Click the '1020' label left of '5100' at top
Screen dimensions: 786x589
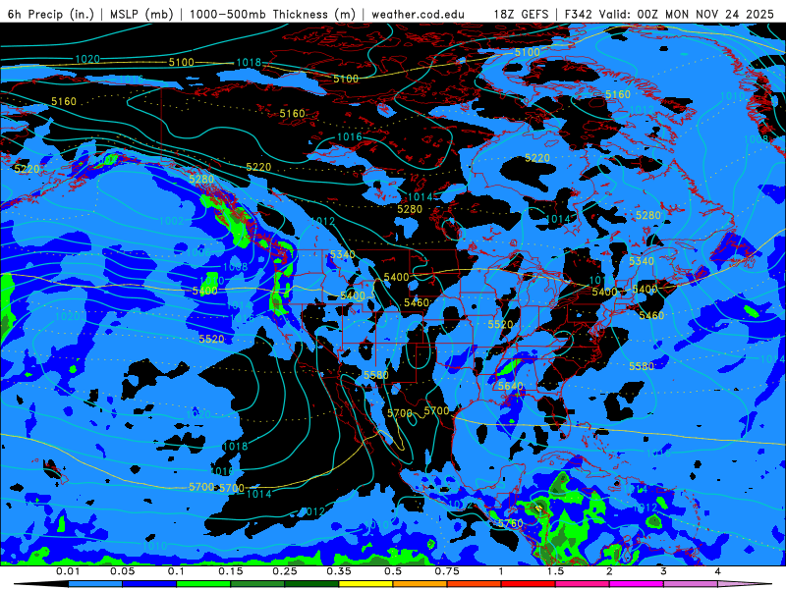(x=87, y=59)
